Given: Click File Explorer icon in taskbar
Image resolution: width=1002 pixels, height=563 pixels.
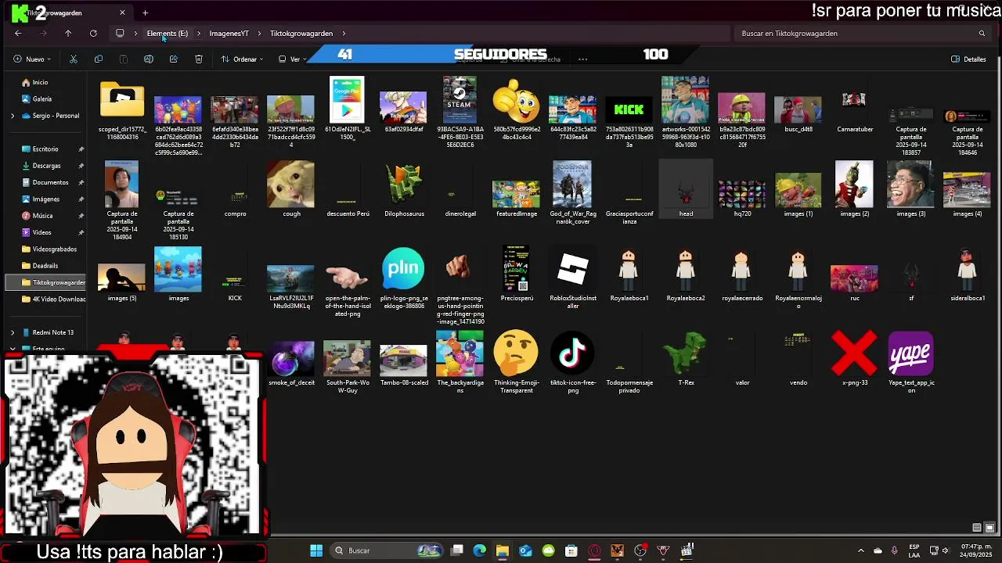Looking at the screenshot, I should click(x=503, y=550).
